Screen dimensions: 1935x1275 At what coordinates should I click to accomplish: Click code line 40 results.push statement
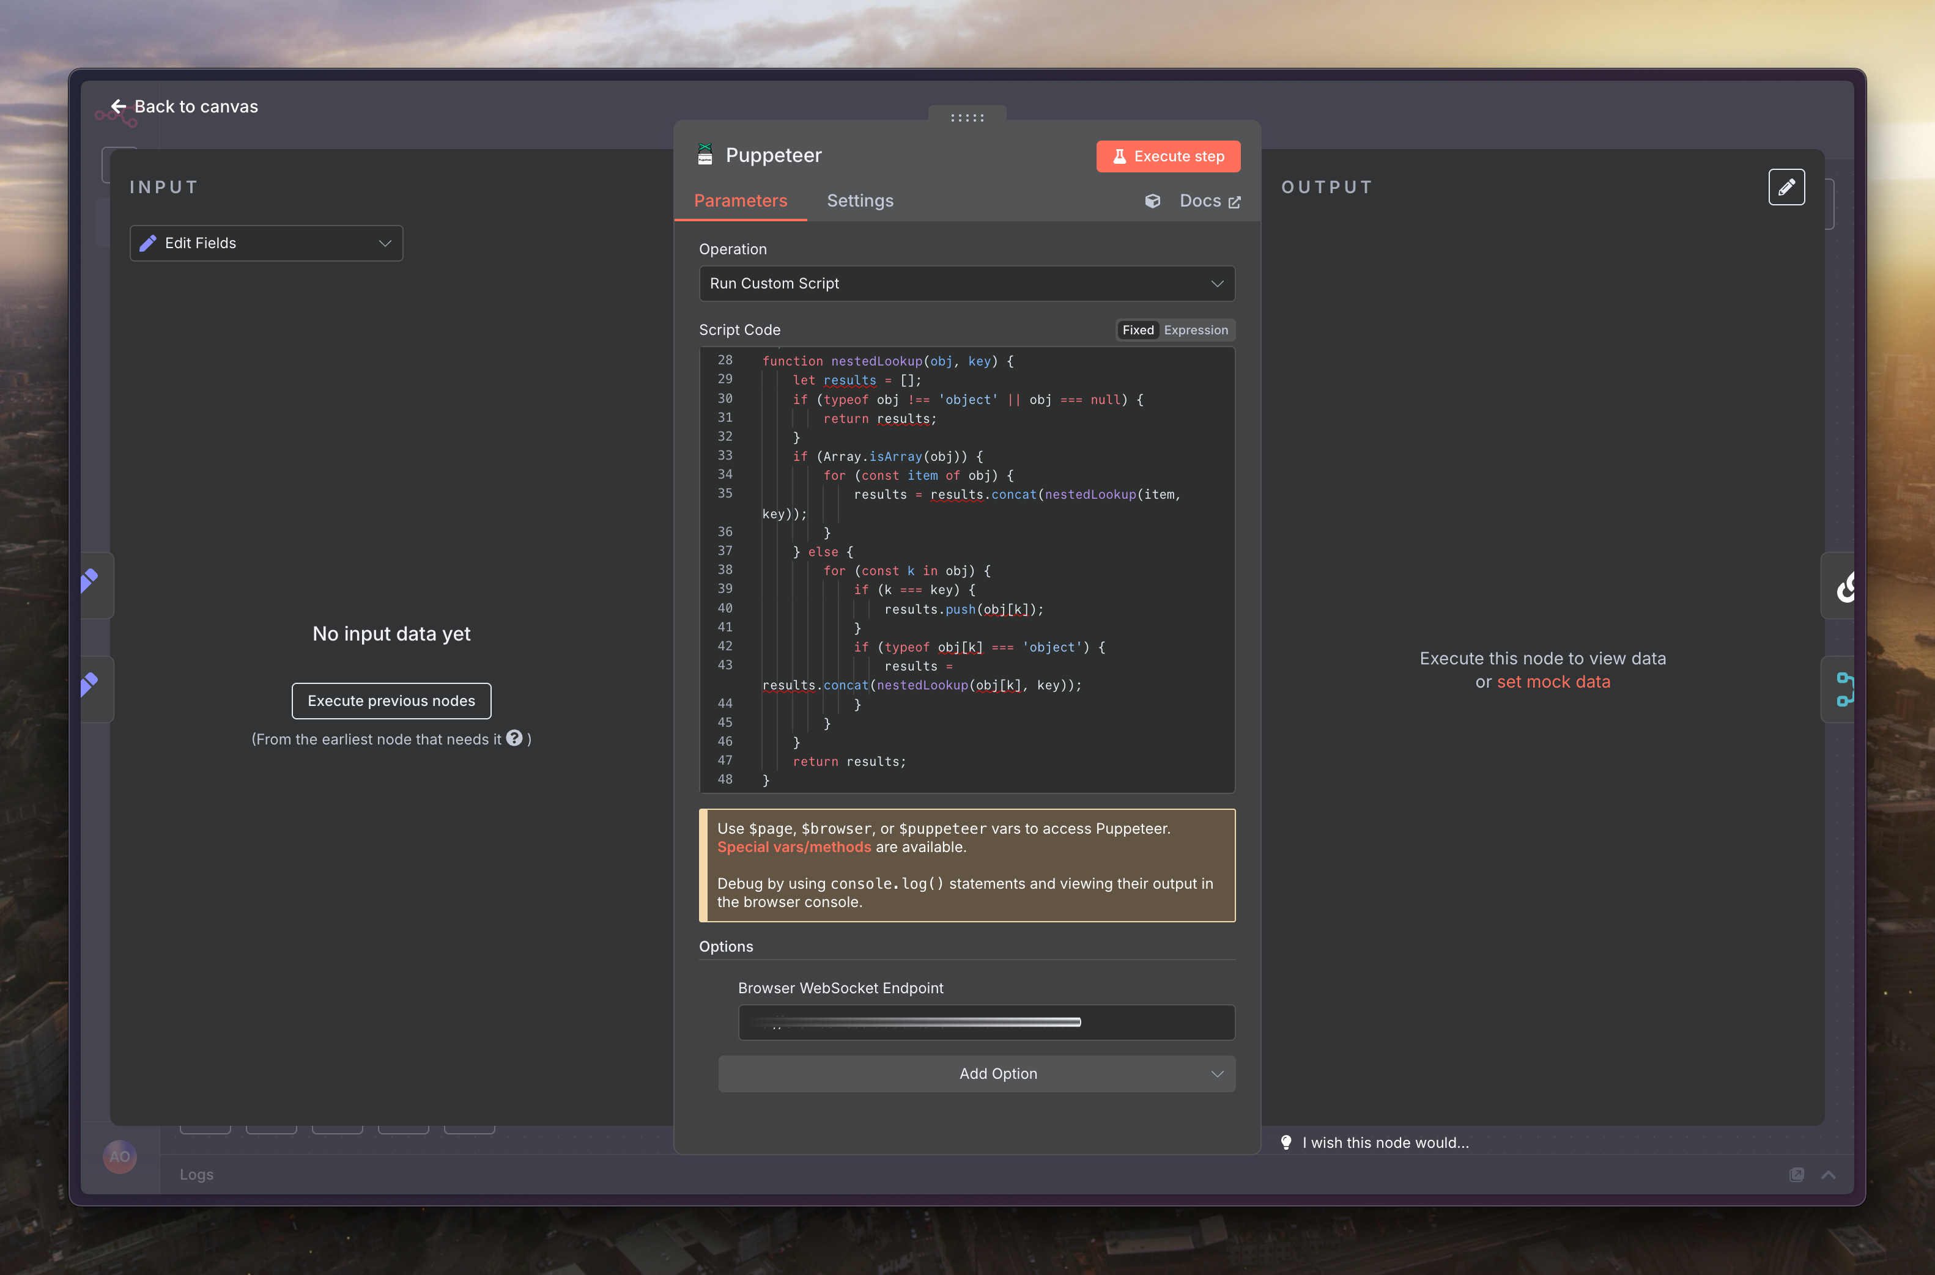963,609
